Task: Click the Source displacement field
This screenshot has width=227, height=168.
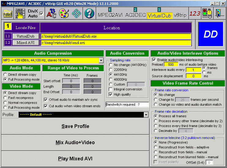Action: [193, 76]
